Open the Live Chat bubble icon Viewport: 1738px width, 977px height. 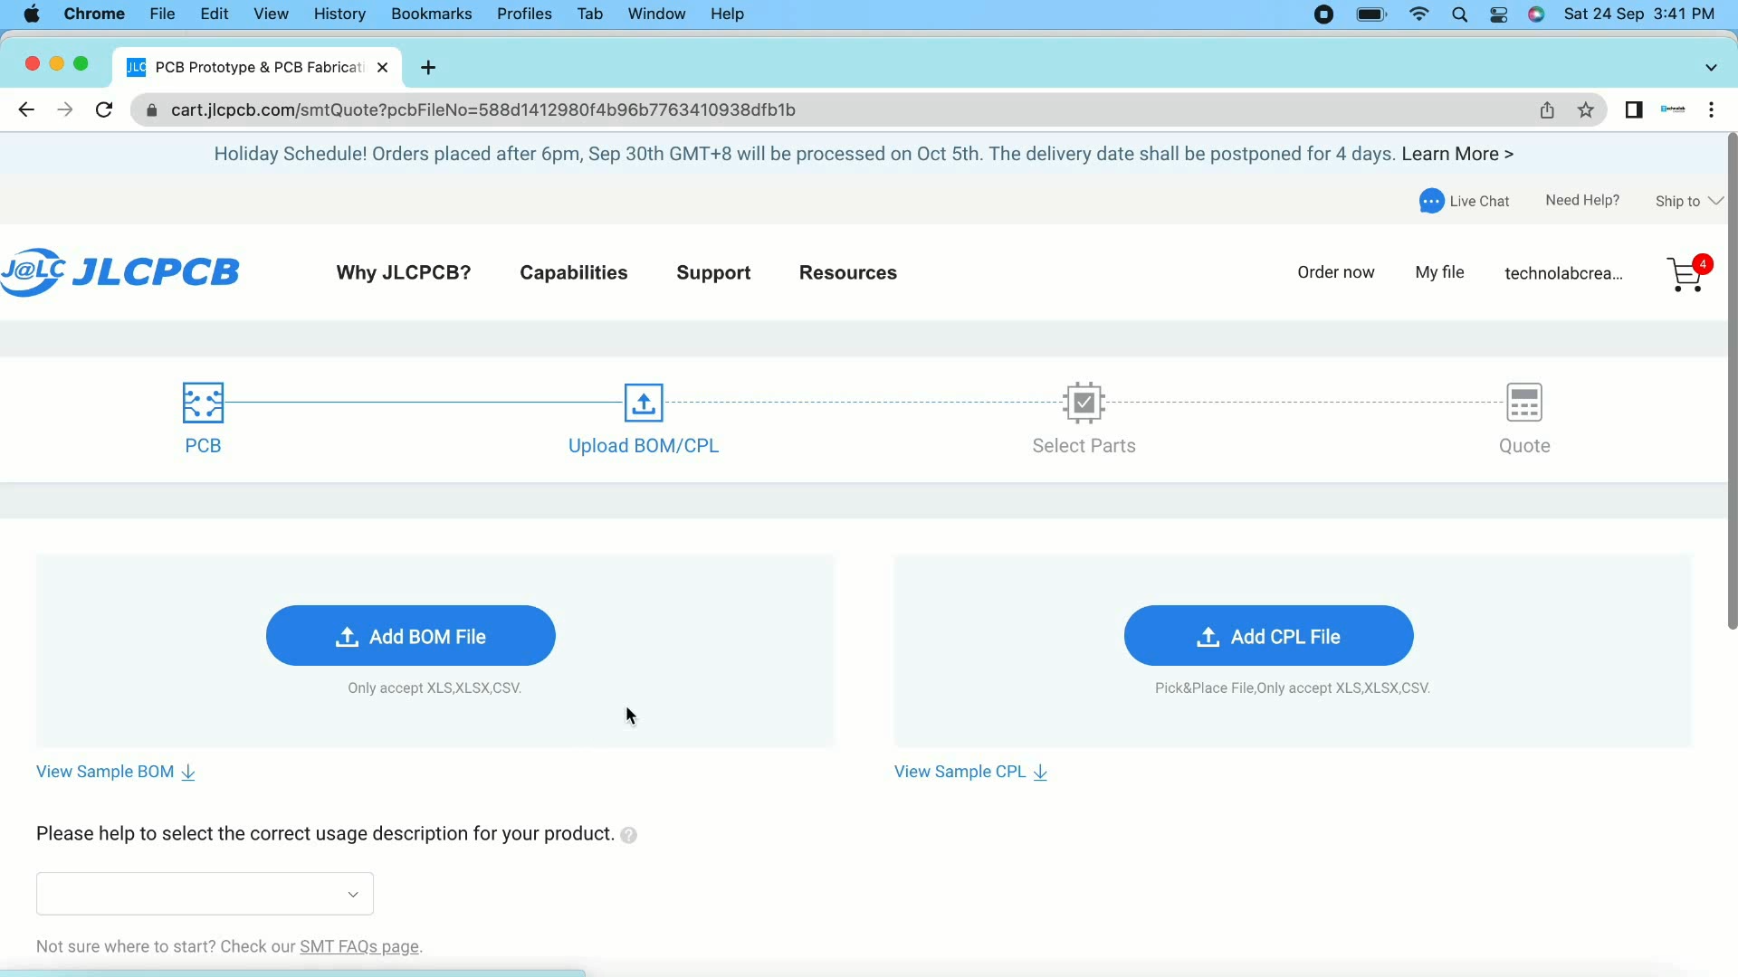[x=1431, y=201]
